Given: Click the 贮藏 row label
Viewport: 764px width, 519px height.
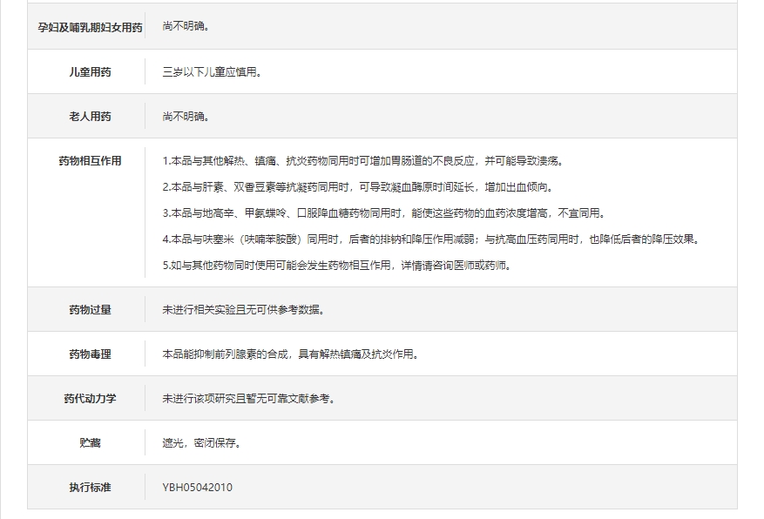Looking at the screenshot, I should (90, 442).
